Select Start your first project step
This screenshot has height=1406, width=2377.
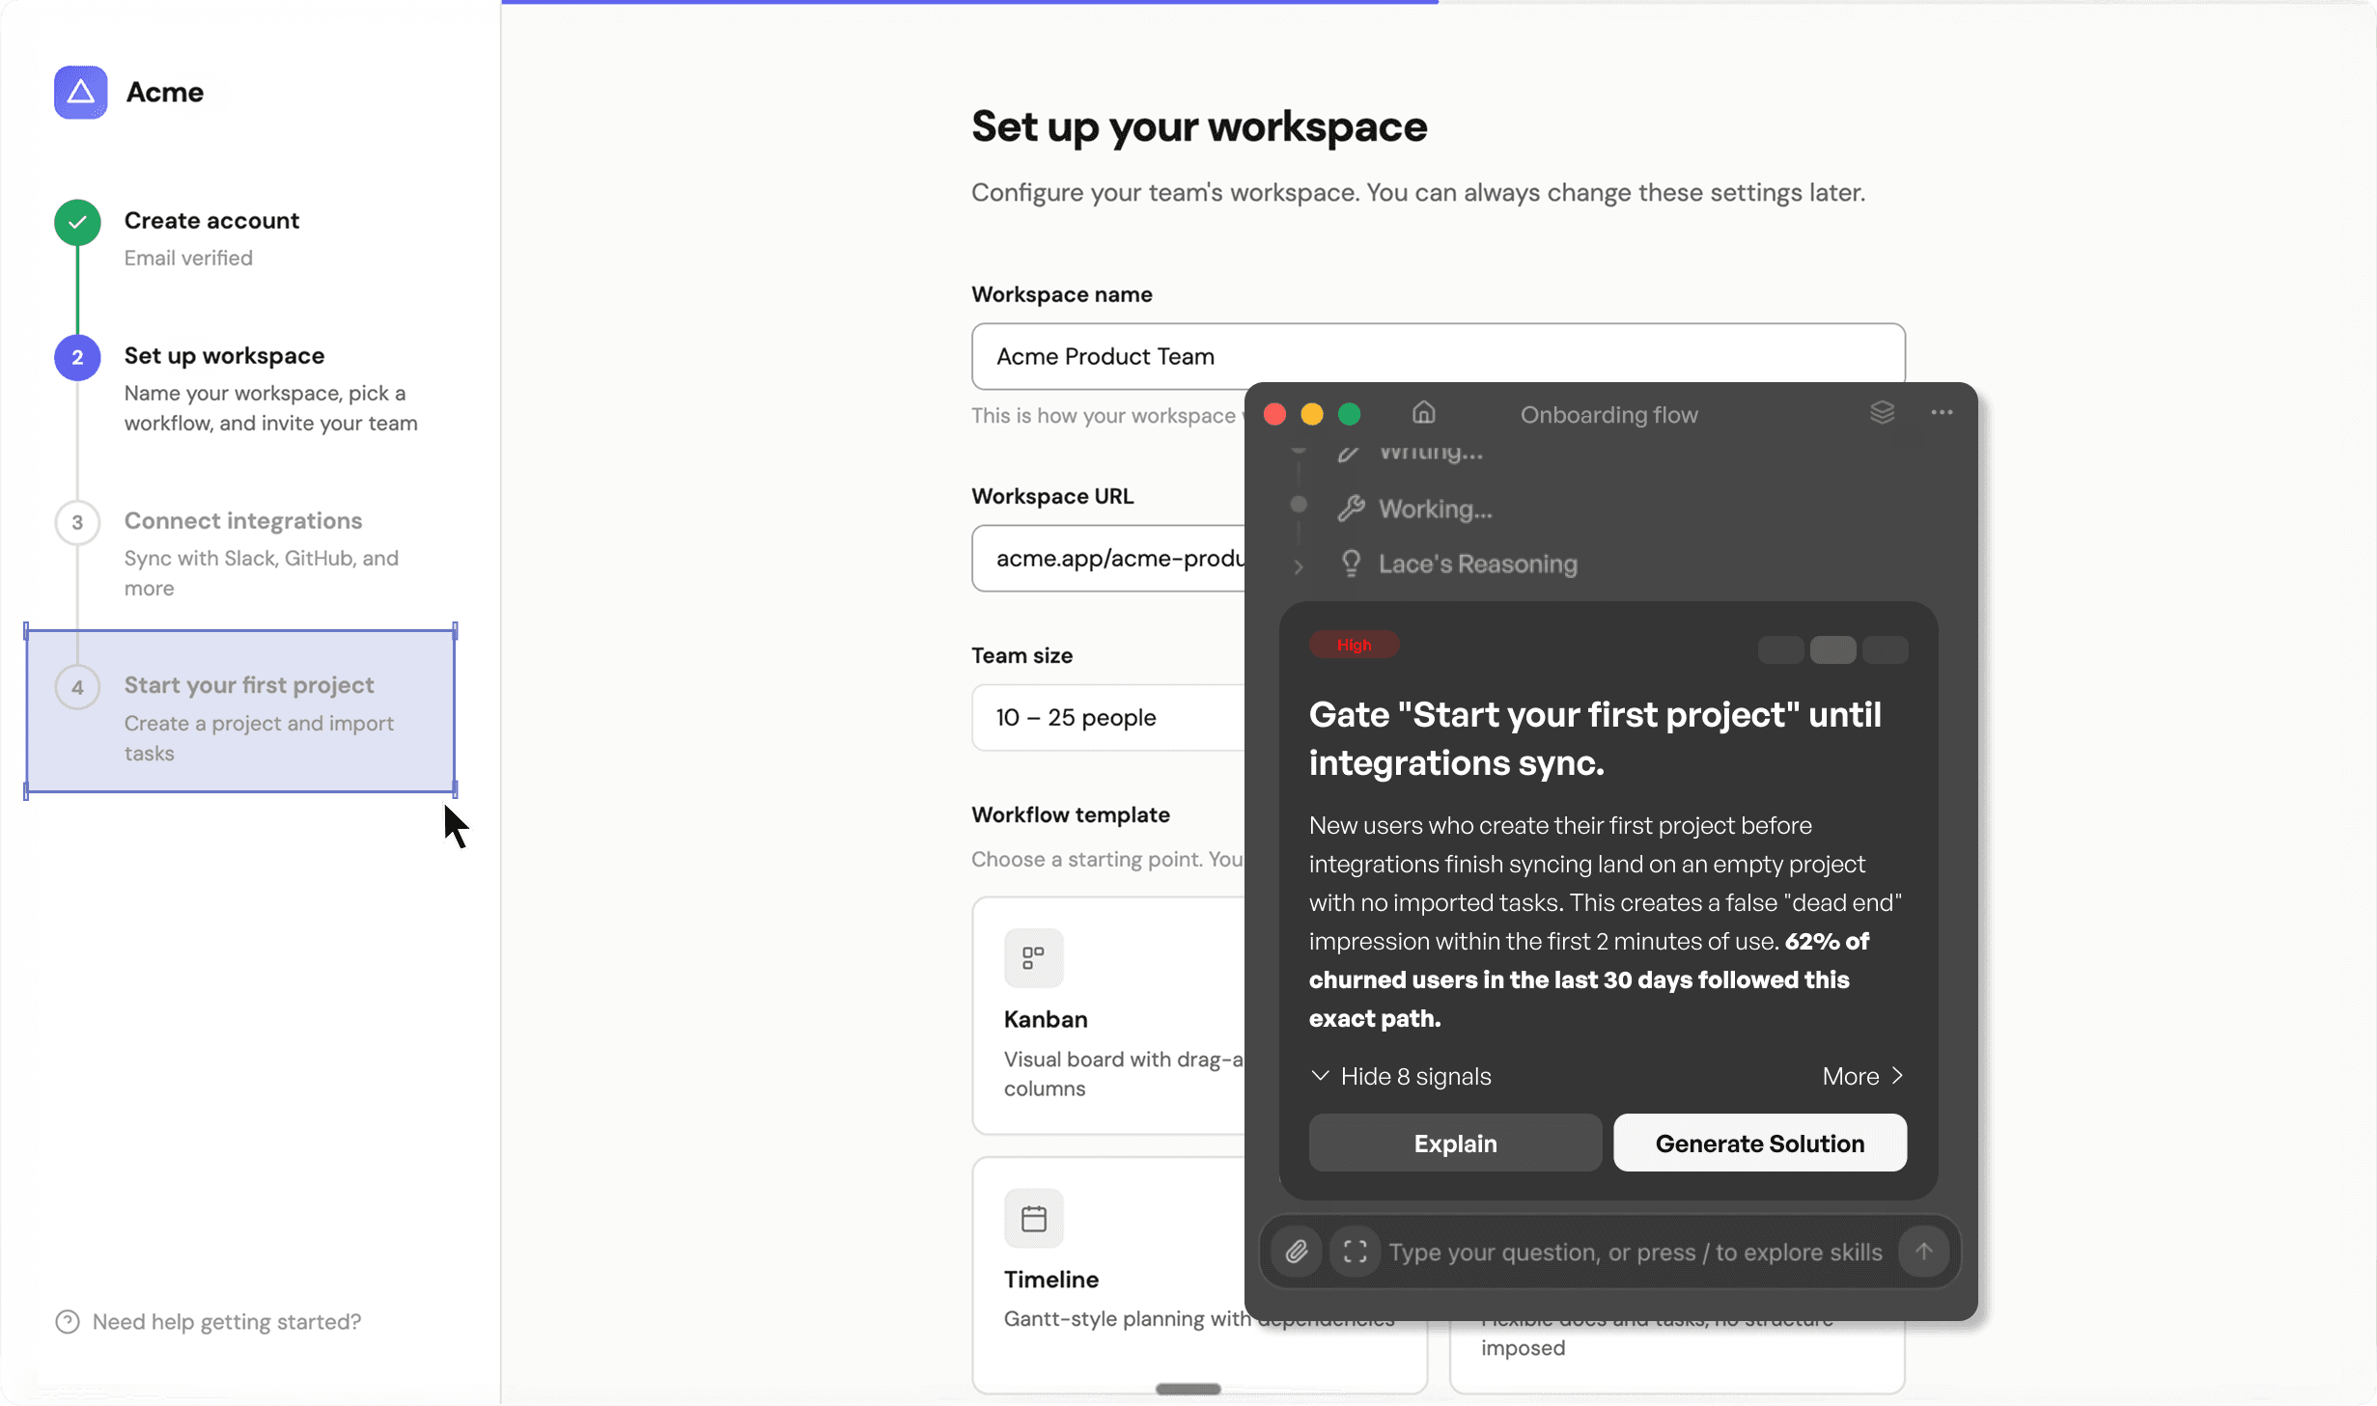pyautogui.click(x=248, y=685)
